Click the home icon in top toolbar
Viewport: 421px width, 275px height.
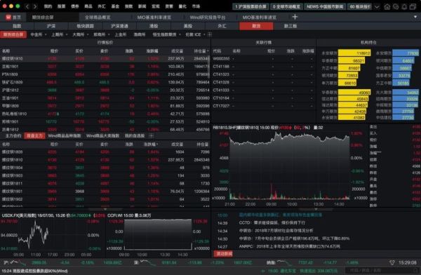(387, 7)
